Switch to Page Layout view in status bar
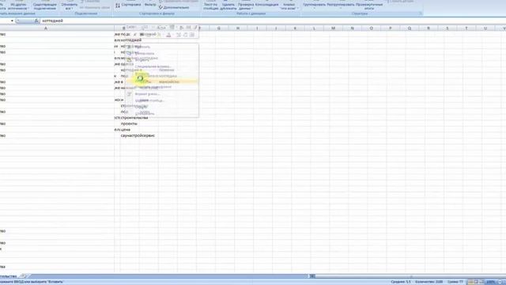 tap(476, 282)
